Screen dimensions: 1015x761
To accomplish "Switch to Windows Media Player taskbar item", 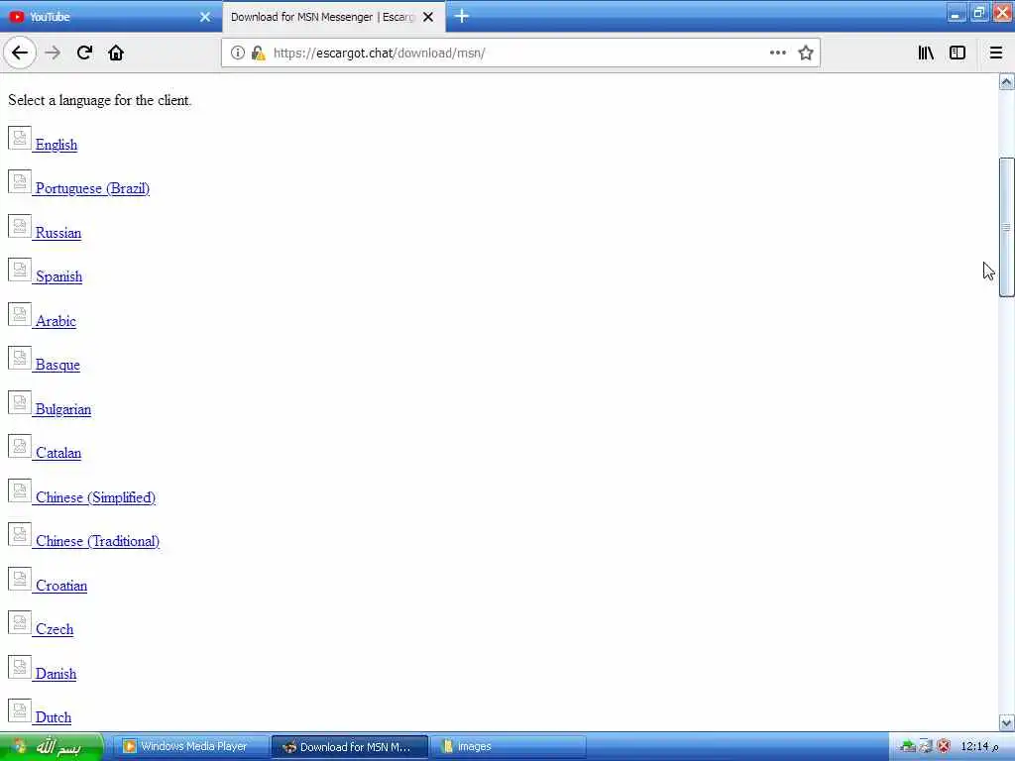I will (x=193, y=747).
